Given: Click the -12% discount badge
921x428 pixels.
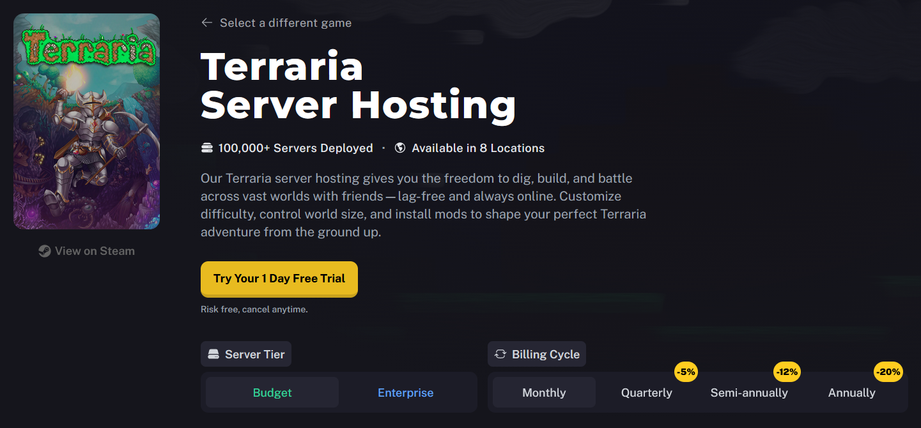Looking at the screenshot, I should [x=787, y=372].
